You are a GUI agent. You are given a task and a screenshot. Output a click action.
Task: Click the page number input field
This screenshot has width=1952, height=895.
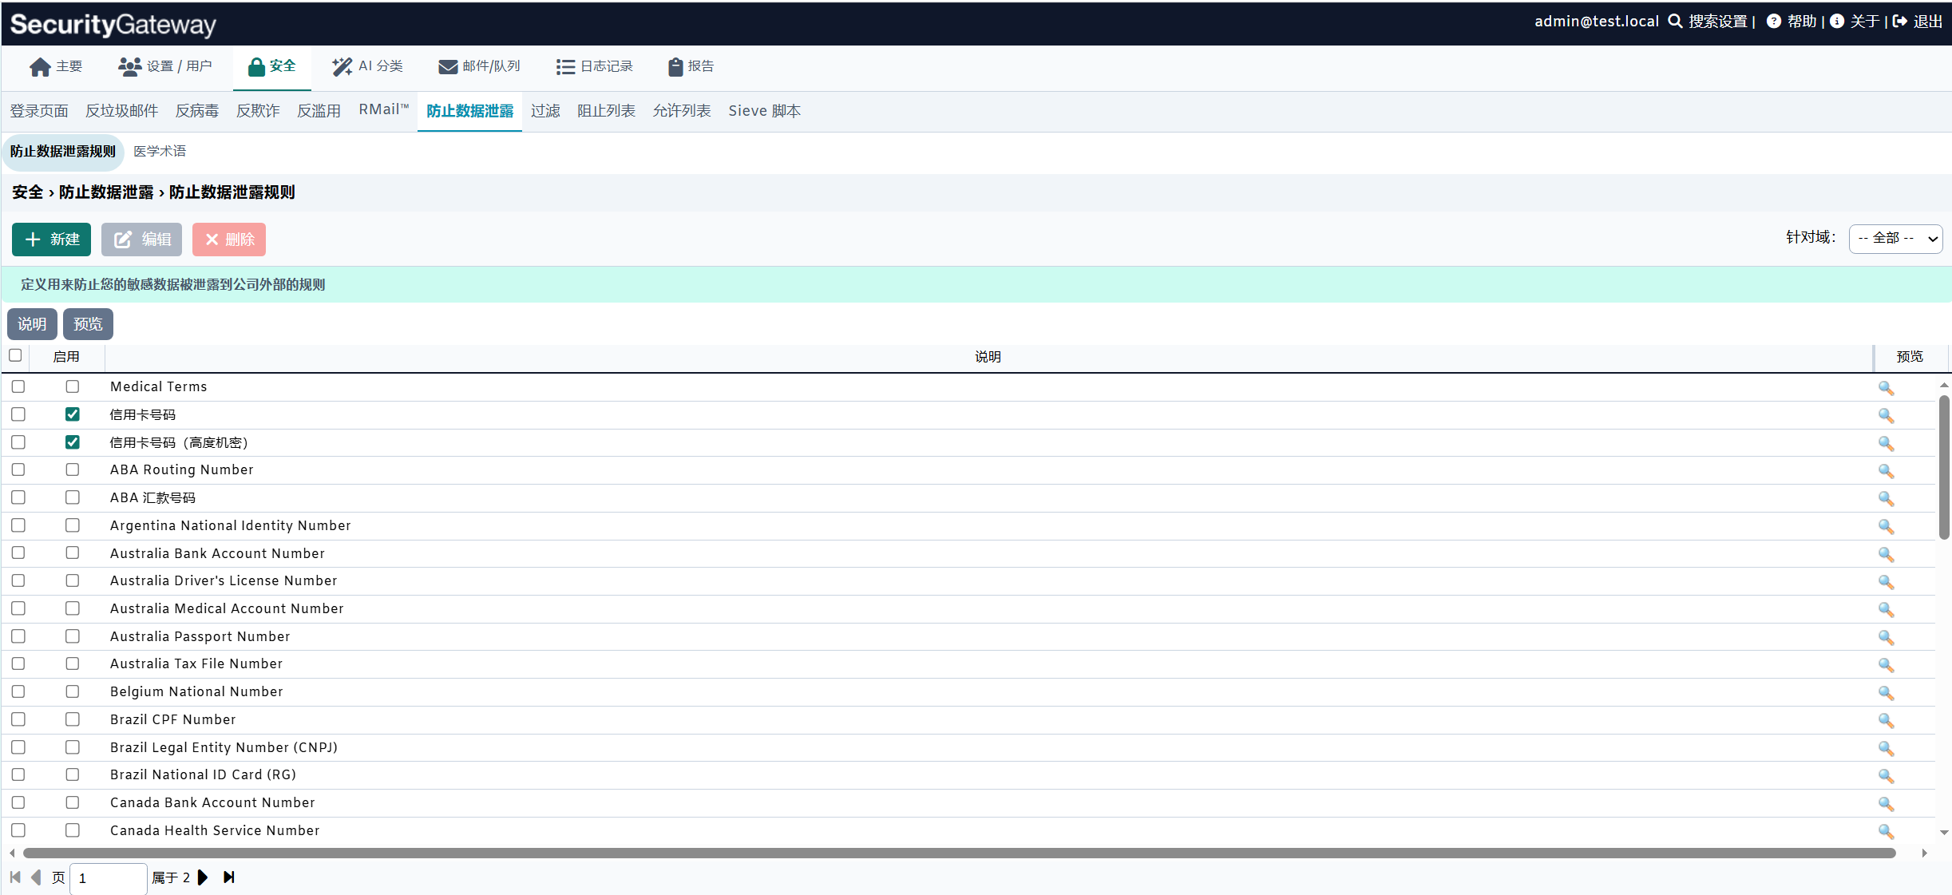(x=108, y=878)
